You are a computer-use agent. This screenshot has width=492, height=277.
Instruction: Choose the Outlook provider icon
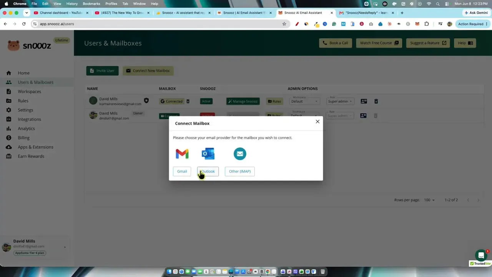(208, 154)
